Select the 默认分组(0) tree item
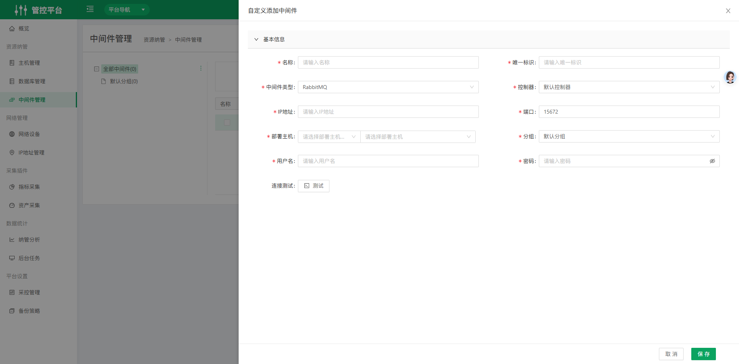Image resolution: width=739 pixels, height=364 pixels. pyautogui.click(x=124, y=81)
